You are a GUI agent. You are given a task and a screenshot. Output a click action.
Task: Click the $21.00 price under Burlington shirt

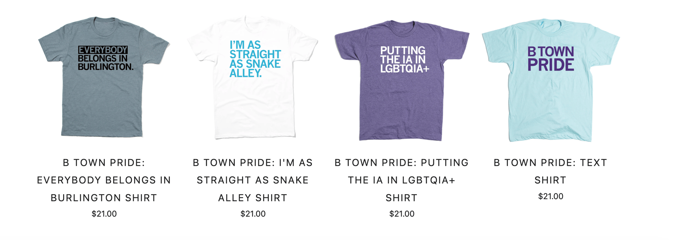click(104, 214)
